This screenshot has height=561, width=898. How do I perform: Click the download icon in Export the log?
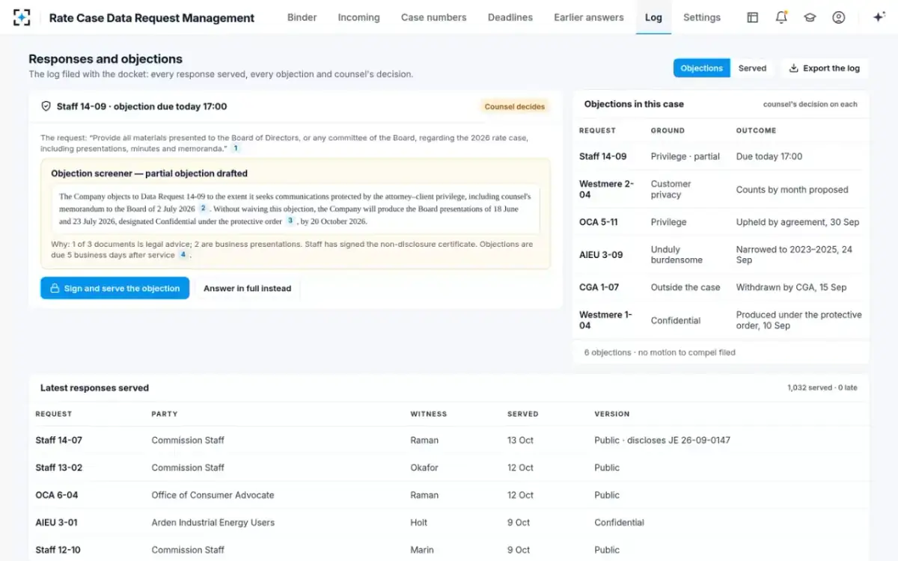click(794, 68)
